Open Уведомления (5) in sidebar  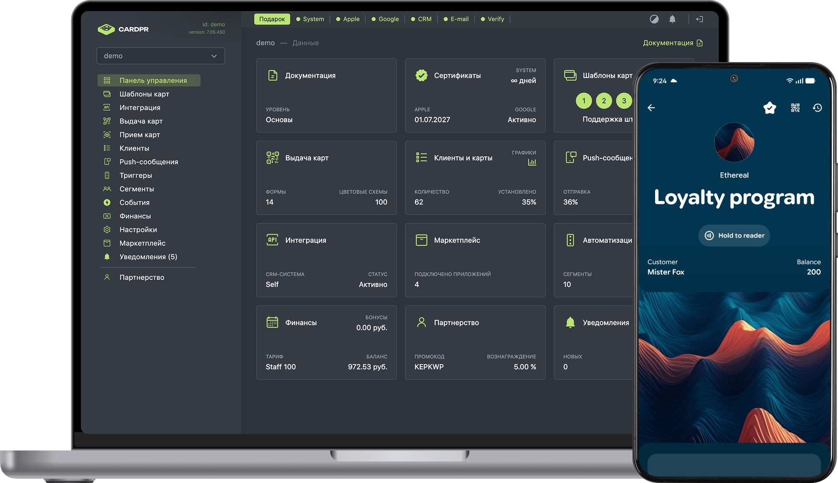coord(148,257)
